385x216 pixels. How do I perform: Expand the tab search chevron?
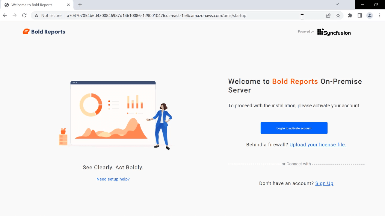(337, 4)
